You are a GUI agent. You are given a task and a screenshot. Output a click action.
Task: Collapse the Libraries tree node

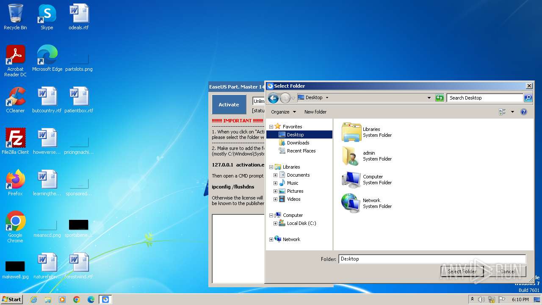click(x=271, y=167)
